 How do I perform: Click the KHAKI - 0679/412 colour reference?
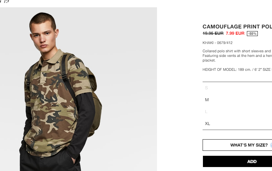point(217,43)
